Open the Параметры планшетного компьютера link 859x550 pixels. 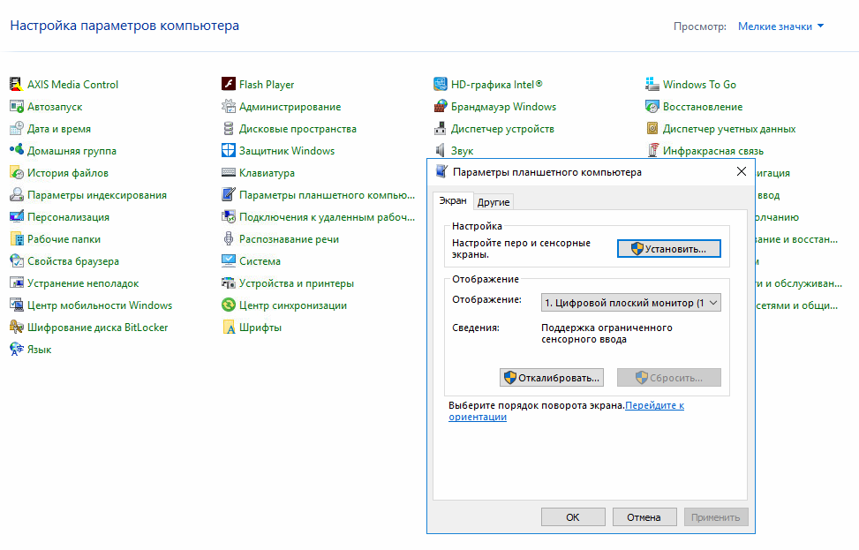tap(327, 195)
